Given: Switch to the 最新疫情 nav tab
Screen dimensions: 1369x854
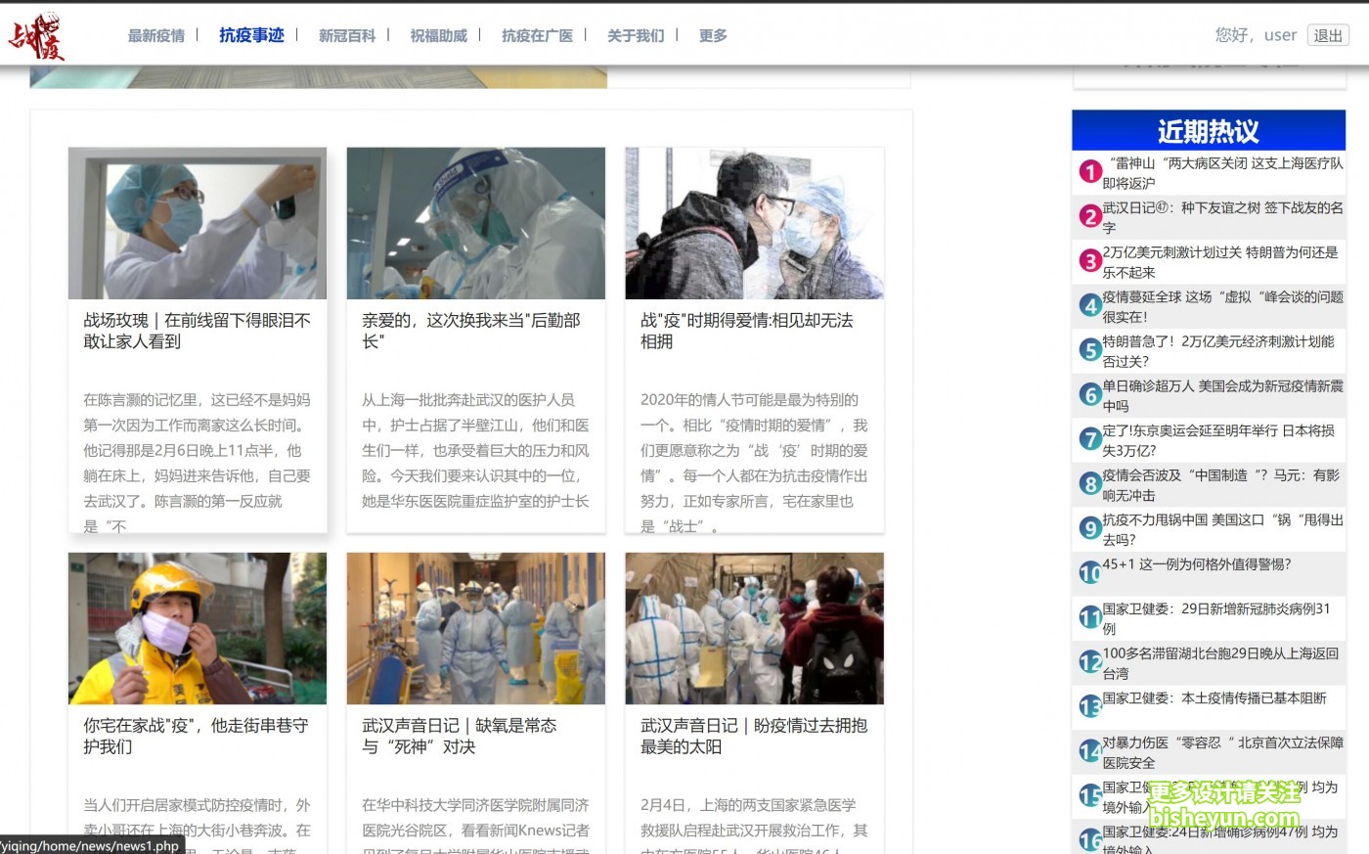Looking at the screenshot, I should [156, 35].
